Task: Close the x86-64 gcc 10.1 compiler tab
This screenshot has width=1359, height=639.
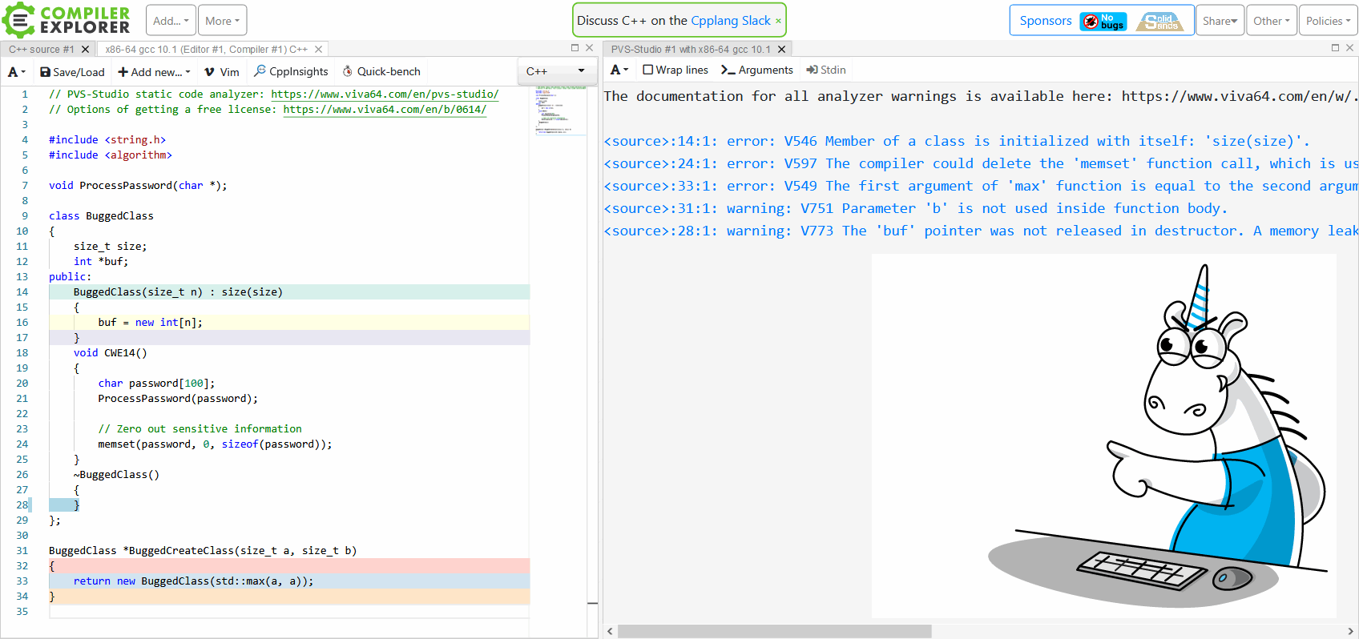Action: coord(319,50)
